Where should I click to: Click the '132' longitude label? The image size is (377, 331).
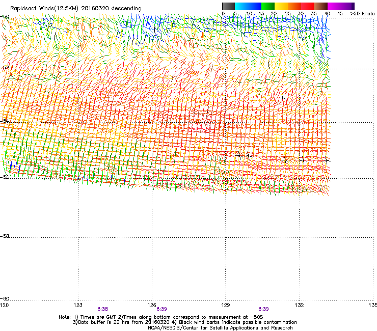pyautogui.click(x=299, y=305)
